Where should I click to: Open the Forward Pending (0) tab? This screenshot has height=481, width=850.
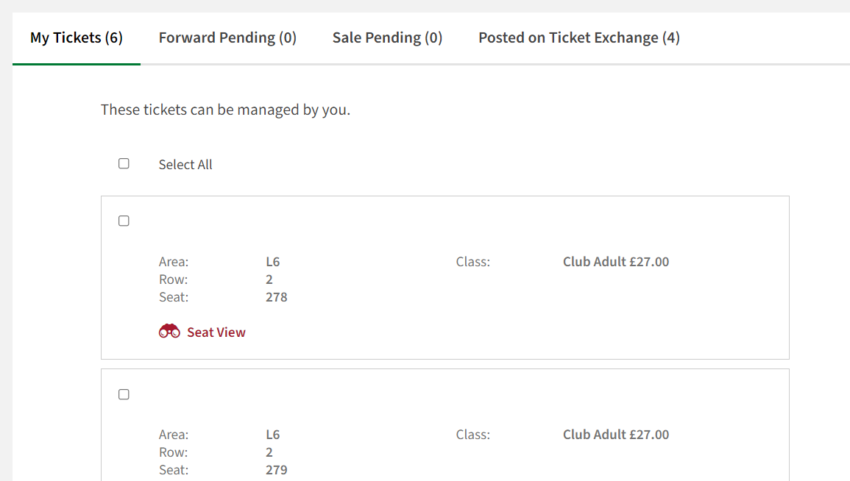227,38
